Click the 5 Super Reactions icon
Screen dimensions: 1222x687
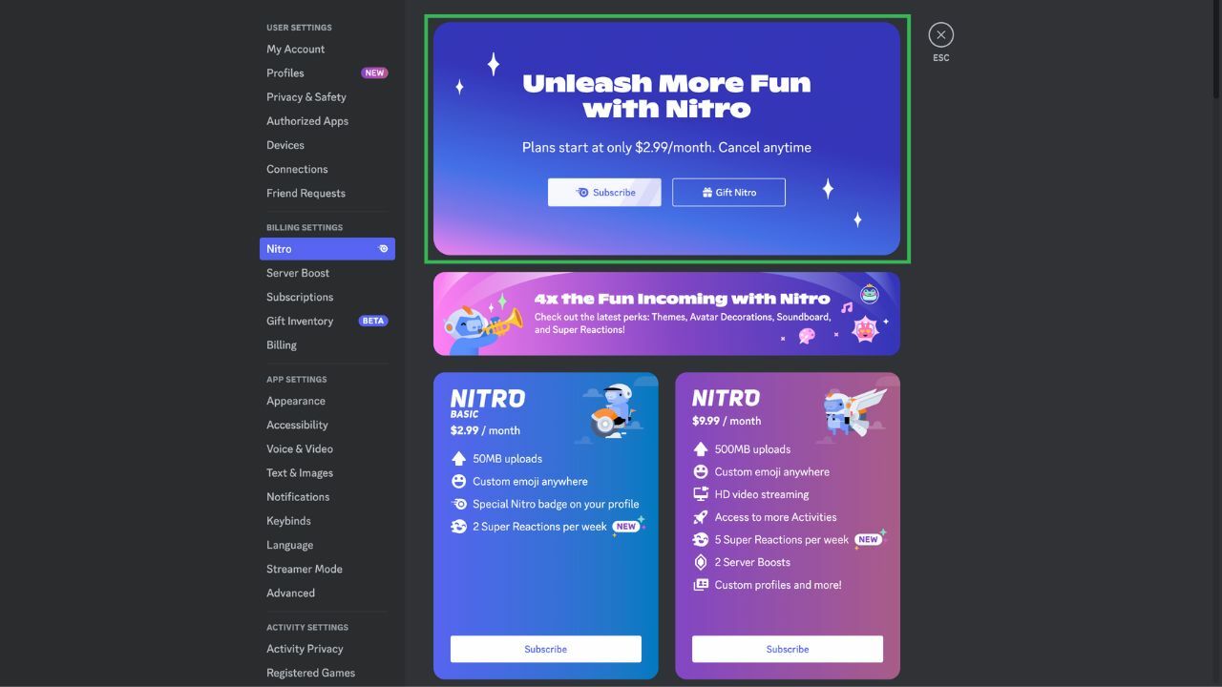pyautogui.click(x=701, y=540)
